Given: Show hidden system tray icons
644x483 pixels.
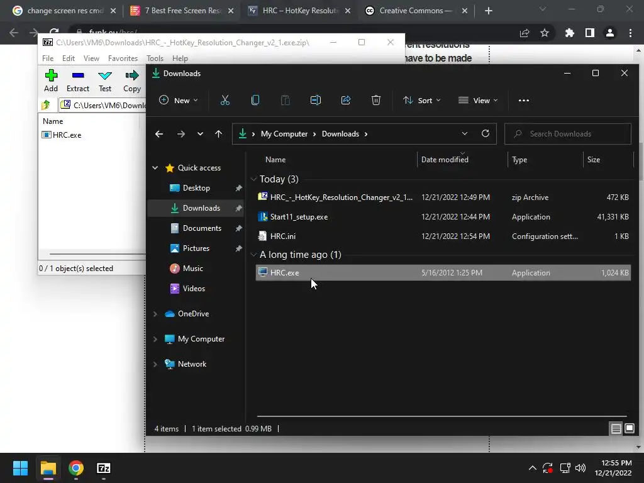Looking at the screenshot, I should (x=532, y=468).
